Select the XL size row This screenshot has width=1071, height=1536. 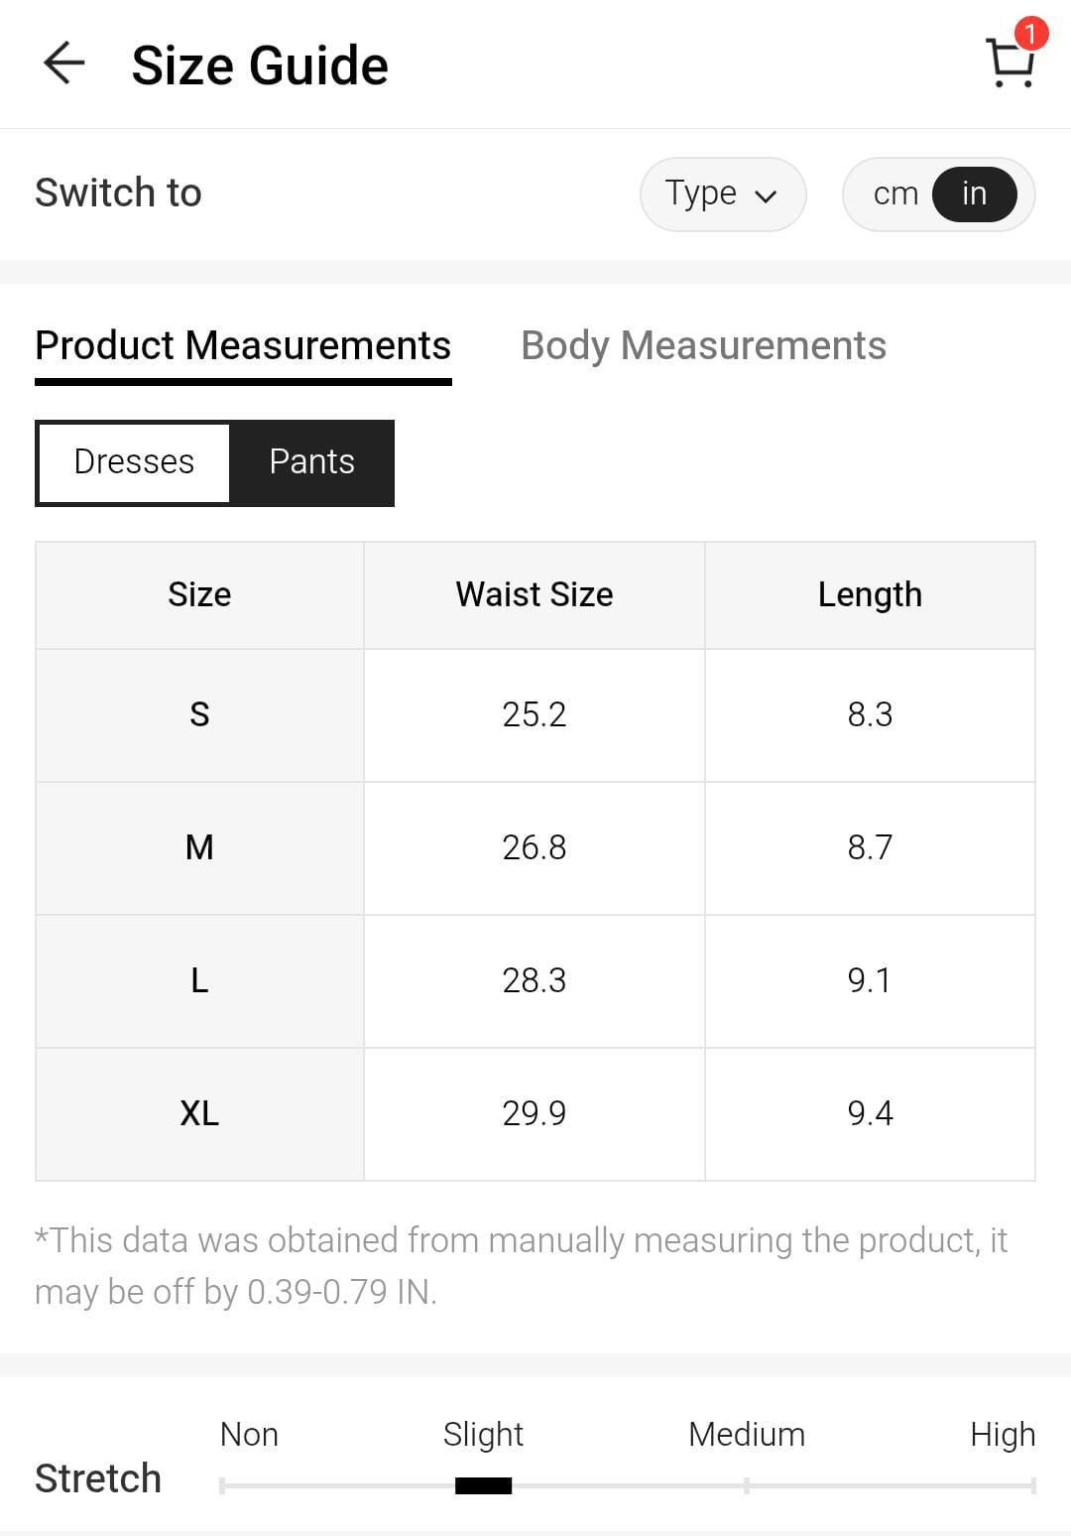point(199,1113)
